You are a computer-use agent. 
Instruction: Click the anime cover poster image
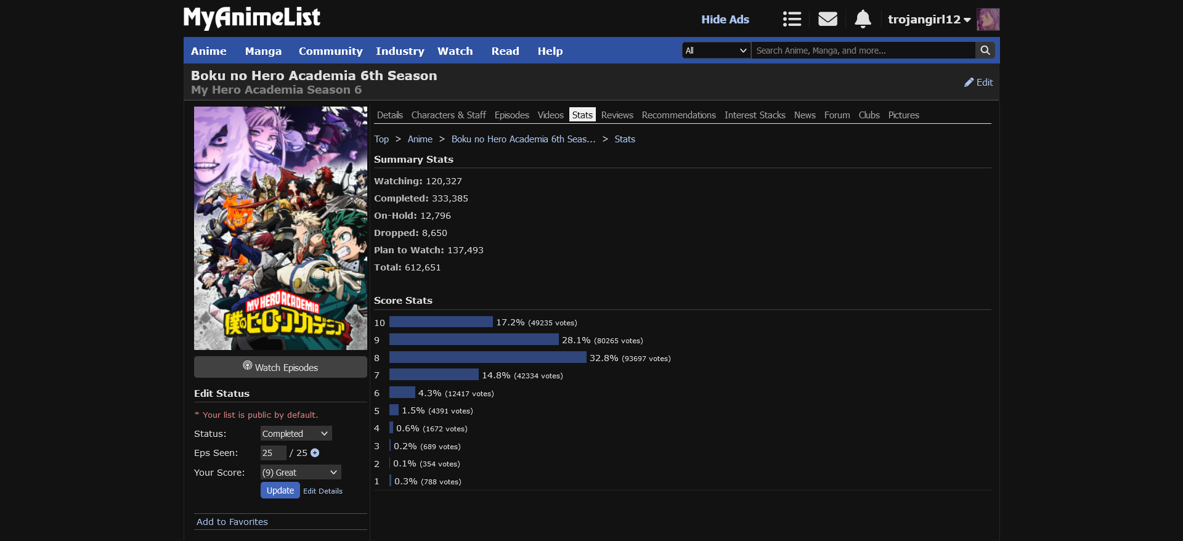(x=280, y=228)
